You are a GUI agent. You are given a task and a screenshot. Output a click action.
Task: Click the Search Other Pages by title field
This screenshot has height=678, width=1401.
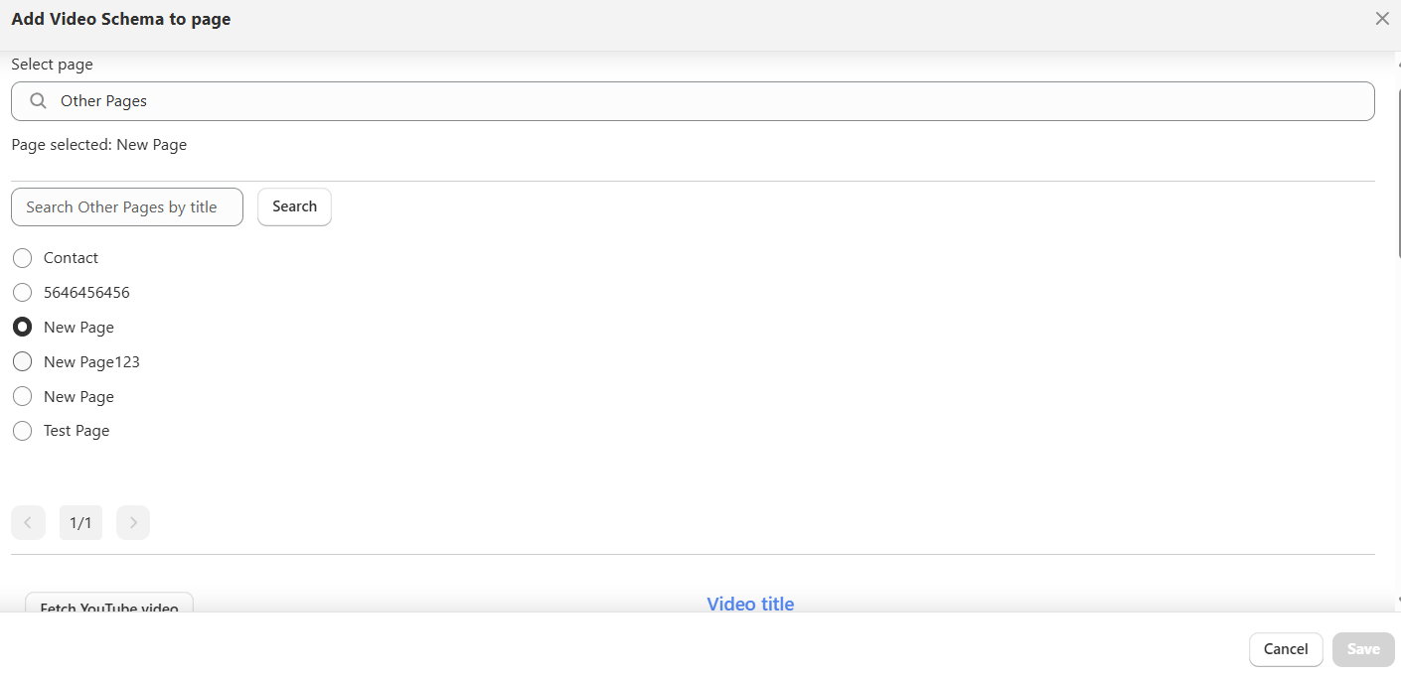pyautogui.click(x=126, y=206)
